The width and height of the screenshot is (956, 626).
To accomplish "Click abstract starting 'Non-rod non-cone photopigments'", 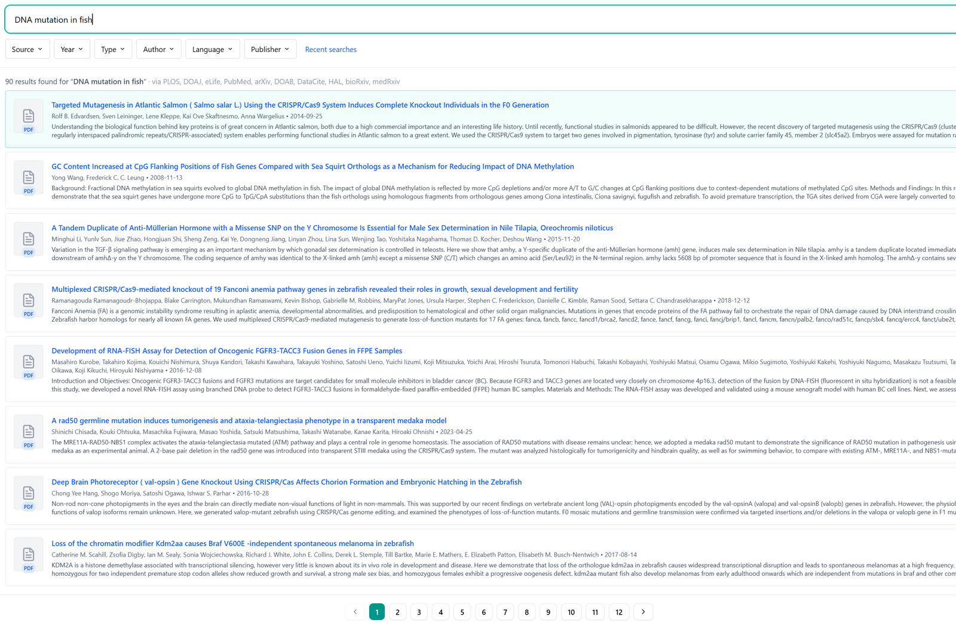I will click(504, 508).
